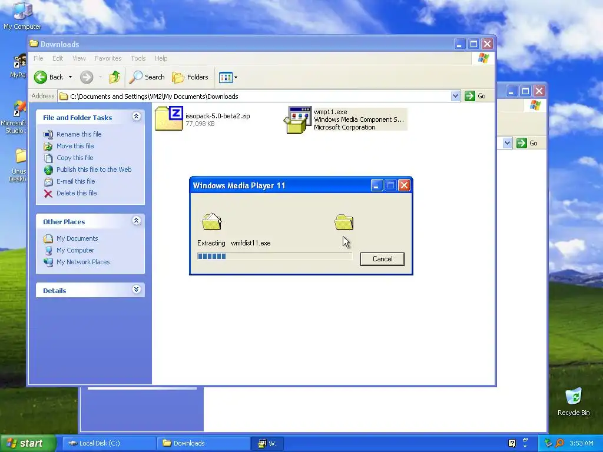Click the Up folder toolbar icon

tap(115, 77)
